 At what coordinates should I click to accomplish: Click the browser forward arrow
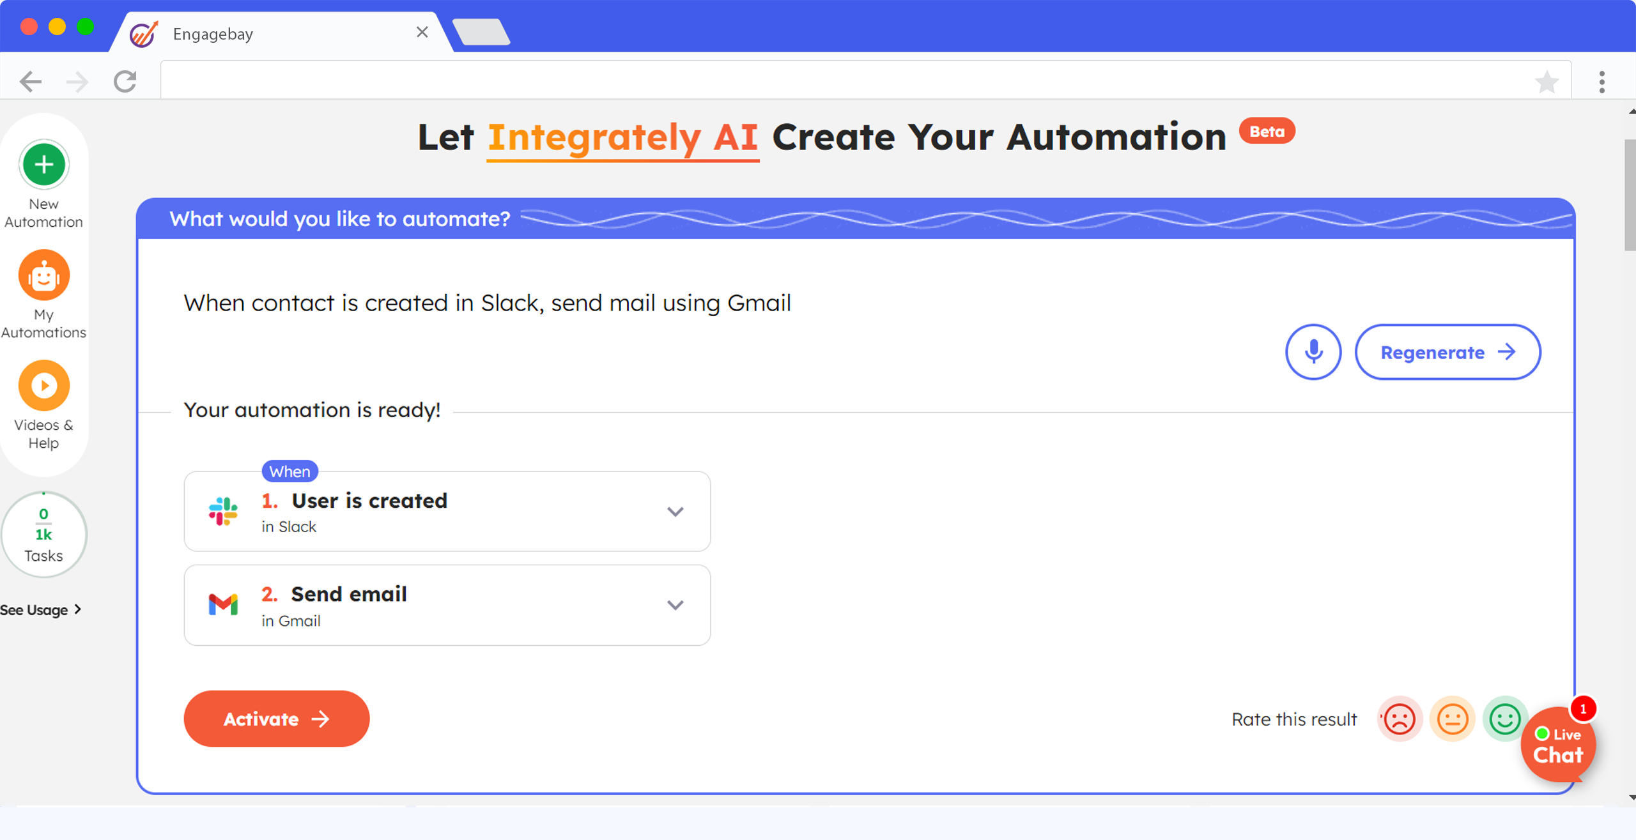pos(77,82)
